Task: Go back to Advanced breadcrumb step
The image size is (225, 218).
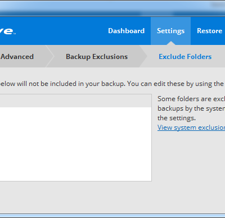Action: [17, 57]
